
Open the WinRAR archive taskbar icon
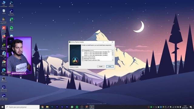pyautogui.click(x=87, y=107)
